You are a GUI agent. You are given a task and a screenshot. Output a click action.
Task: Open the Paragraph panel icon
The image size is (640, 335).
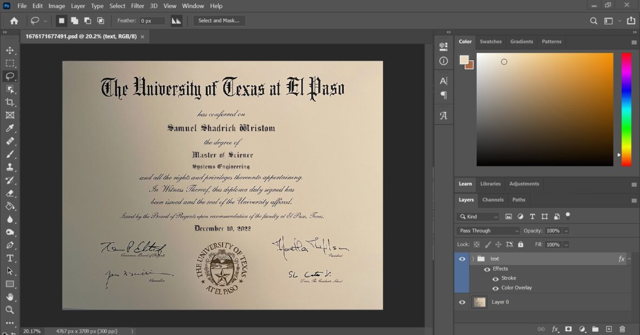coord(443,95)
